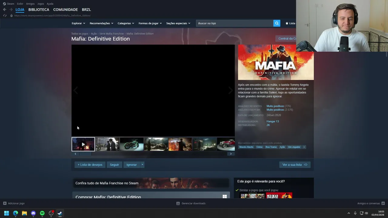388x218 pixels.
Task: Select the Um Jogador tag
Action: [x=294, y=147]
